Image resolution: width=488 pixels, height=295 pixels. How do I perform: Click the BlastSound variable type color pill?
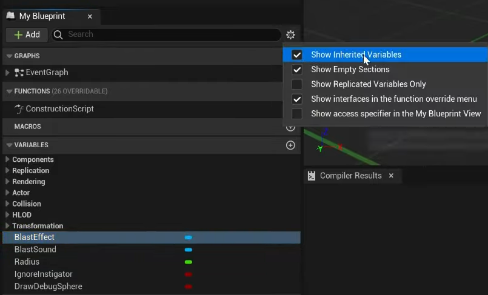(189, 250)
